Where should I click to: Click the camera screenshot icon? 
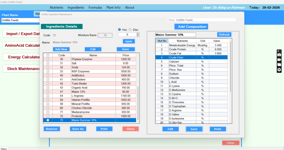click(x=279, y=55)
